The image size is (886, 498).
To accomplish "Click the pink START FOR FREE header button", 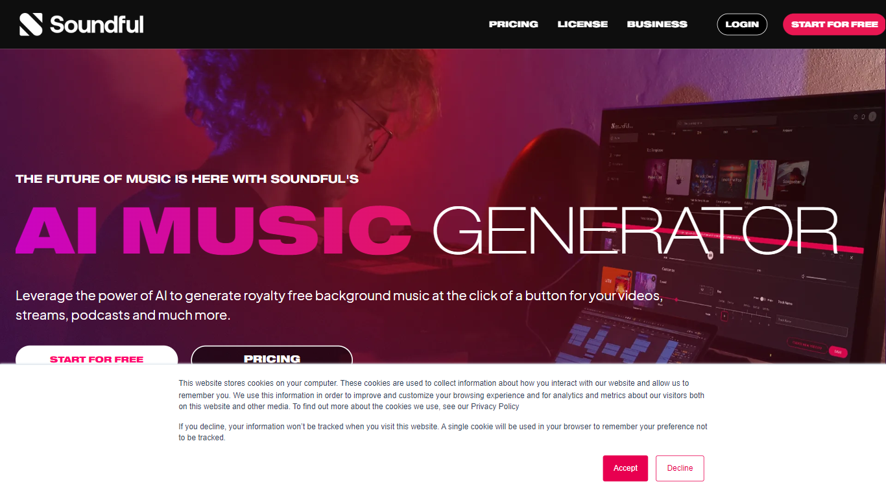I will [834, 24].
